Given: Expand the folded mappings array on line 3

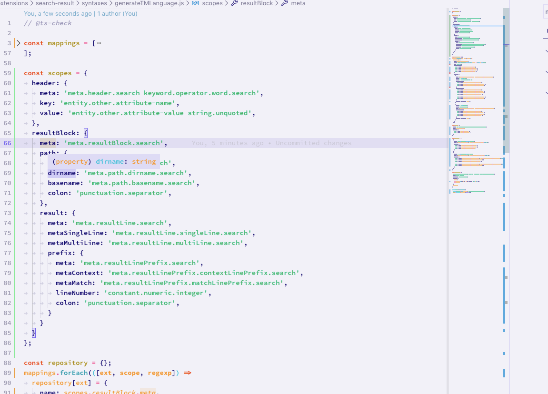Looking at the screenshot, I should [x=18, y=43].
